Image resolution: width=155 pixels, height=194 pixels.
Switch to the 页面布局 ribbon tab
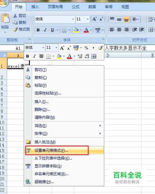point(55,7)
